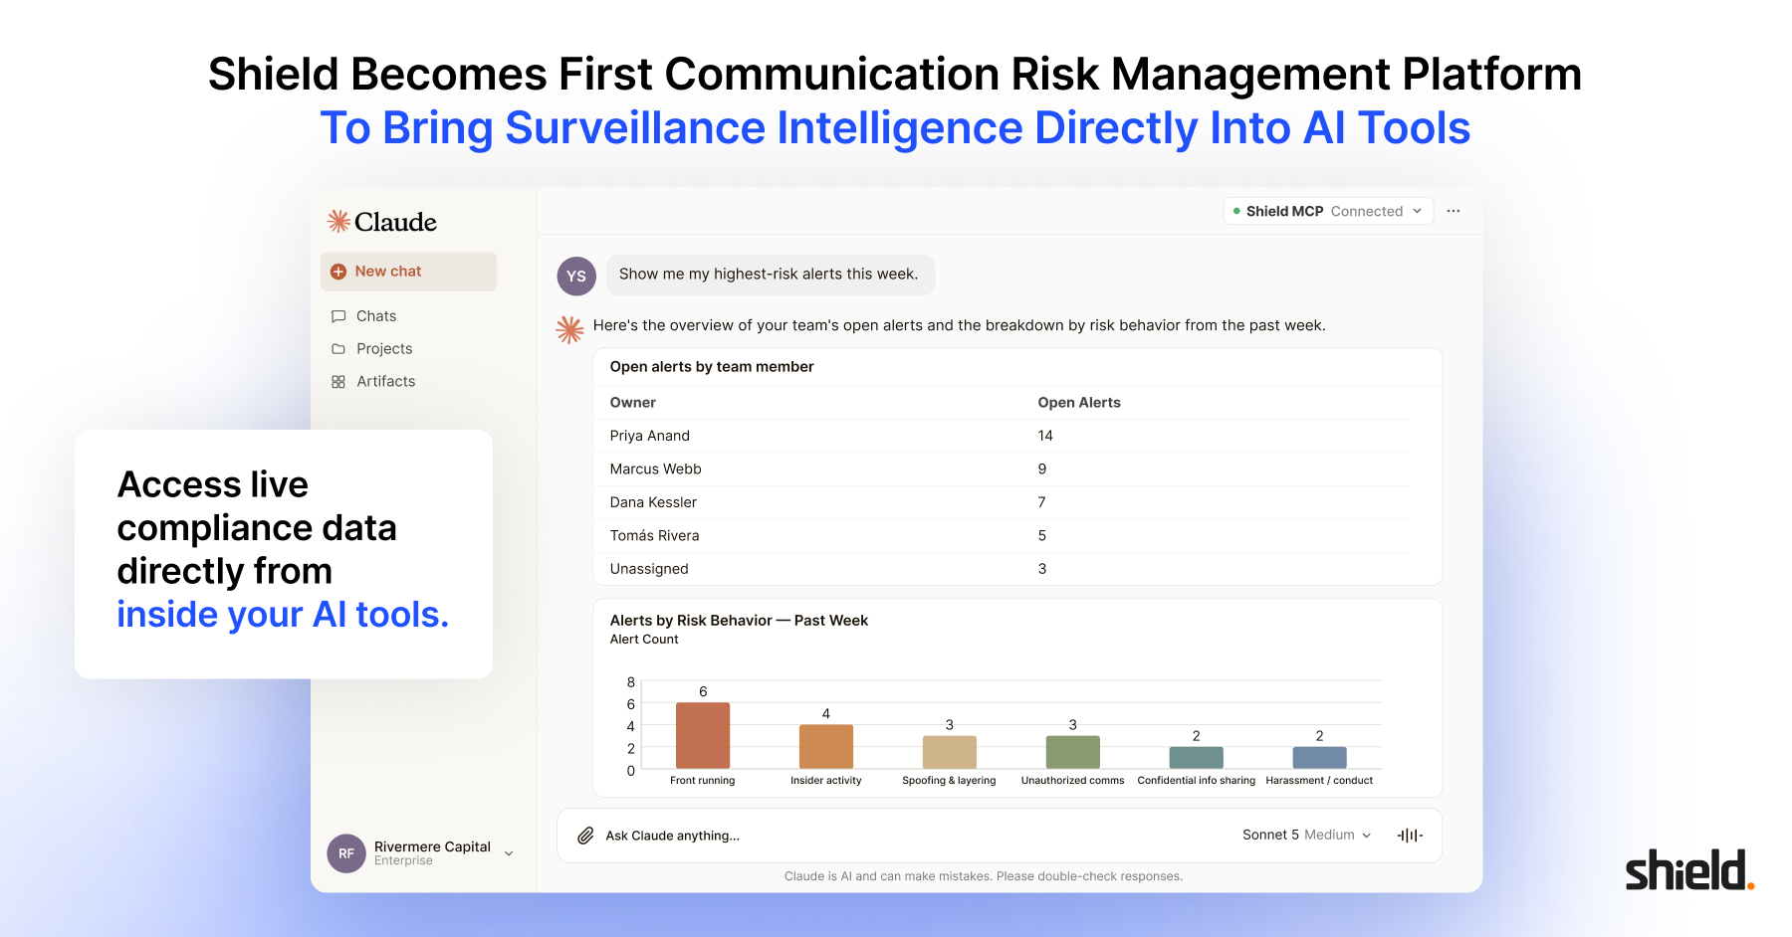Open the three-dot more options menu
This screenshot has width=1792, height=937.
coord(1454,211)
